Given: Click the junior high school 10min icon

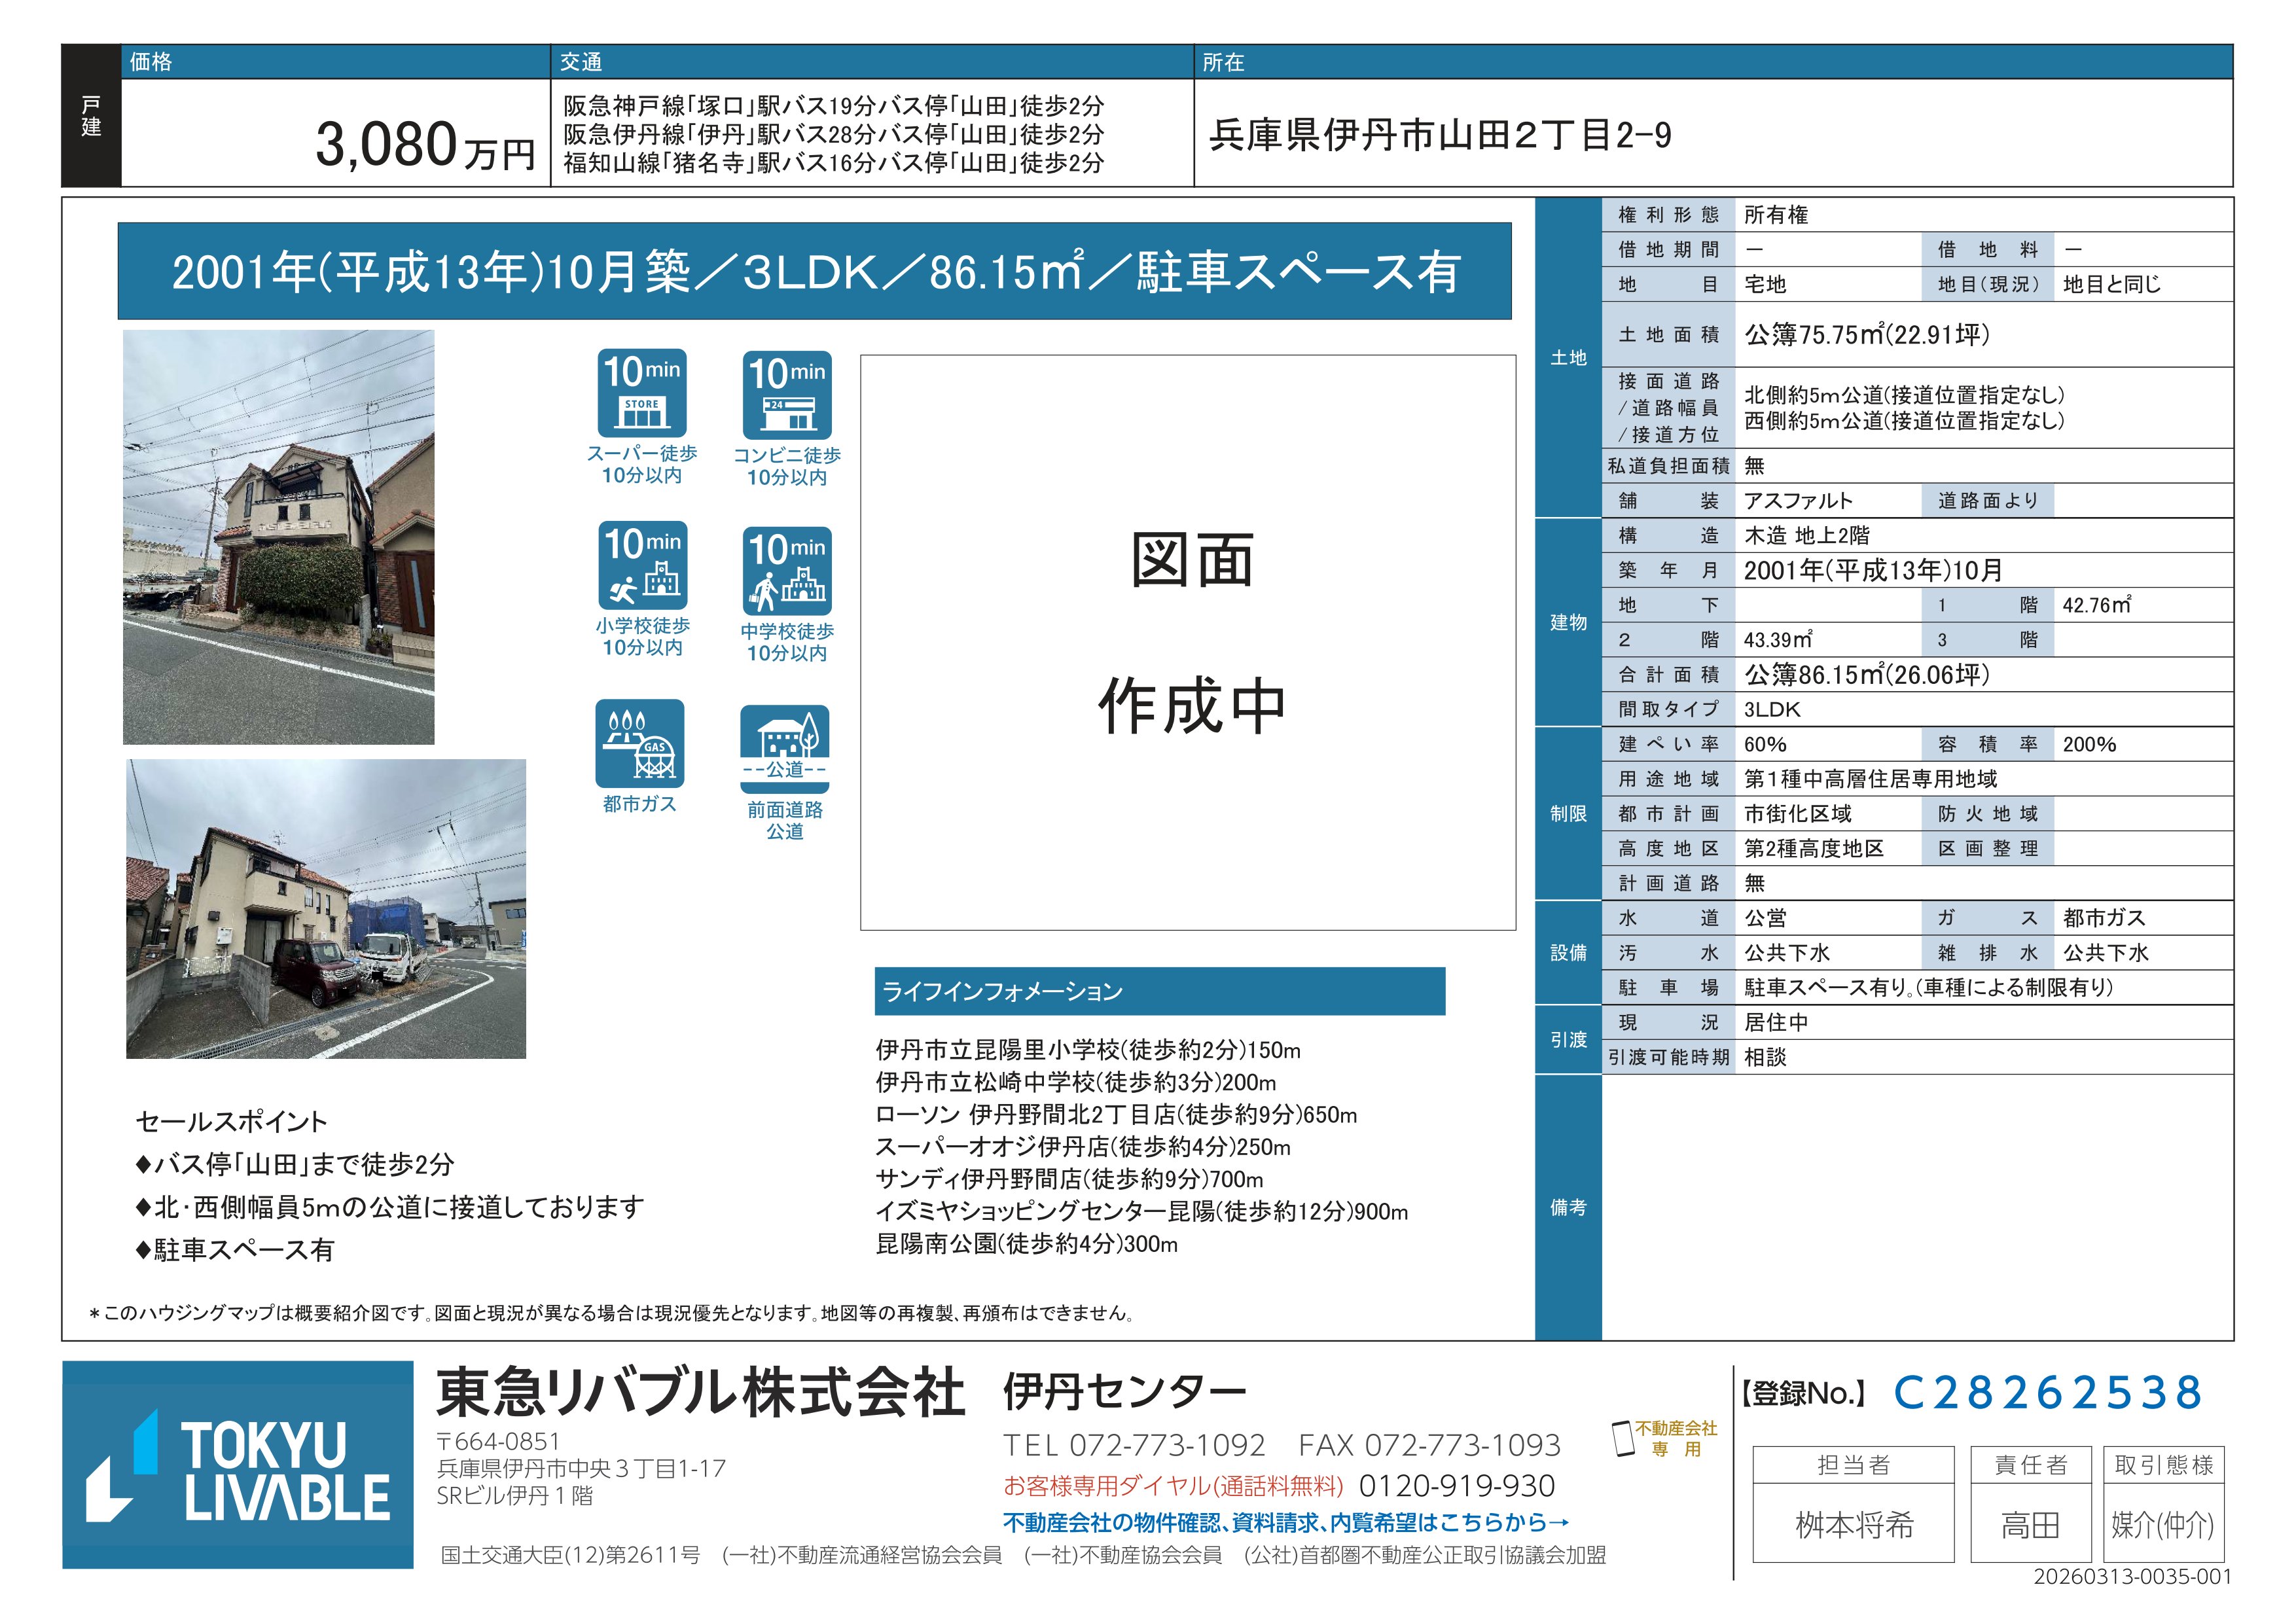Looking at the screenshot, I should click(x=786, y=570).
